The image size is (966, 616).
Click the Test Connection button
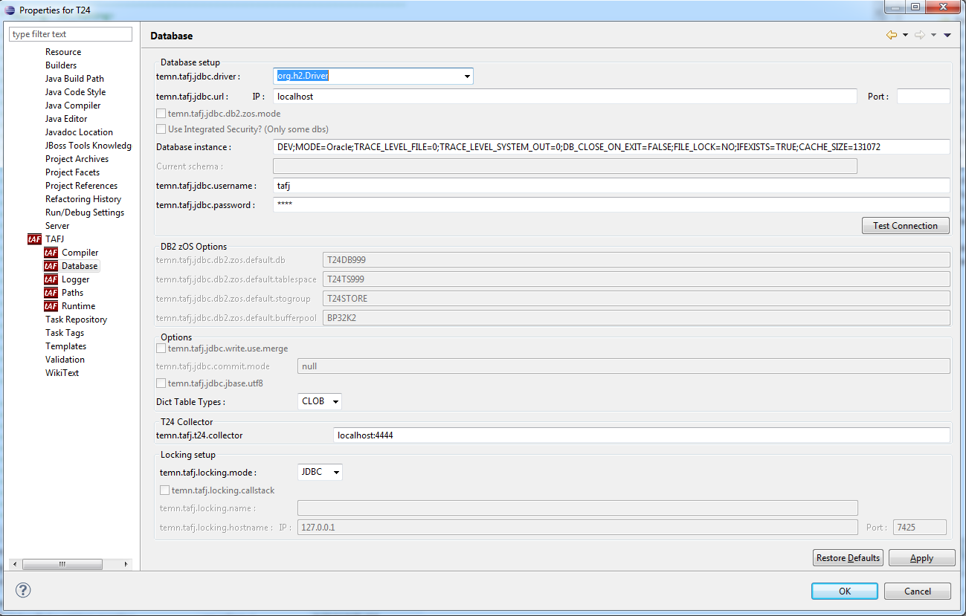905,226
